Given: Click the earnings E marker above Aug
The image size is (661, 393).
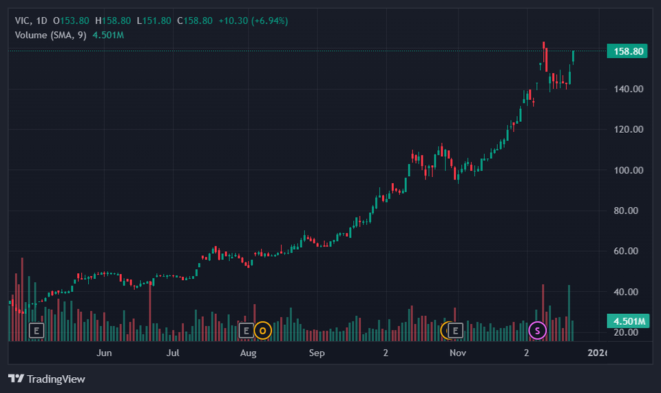Looking at the screenshot, I should pos(245,330).
